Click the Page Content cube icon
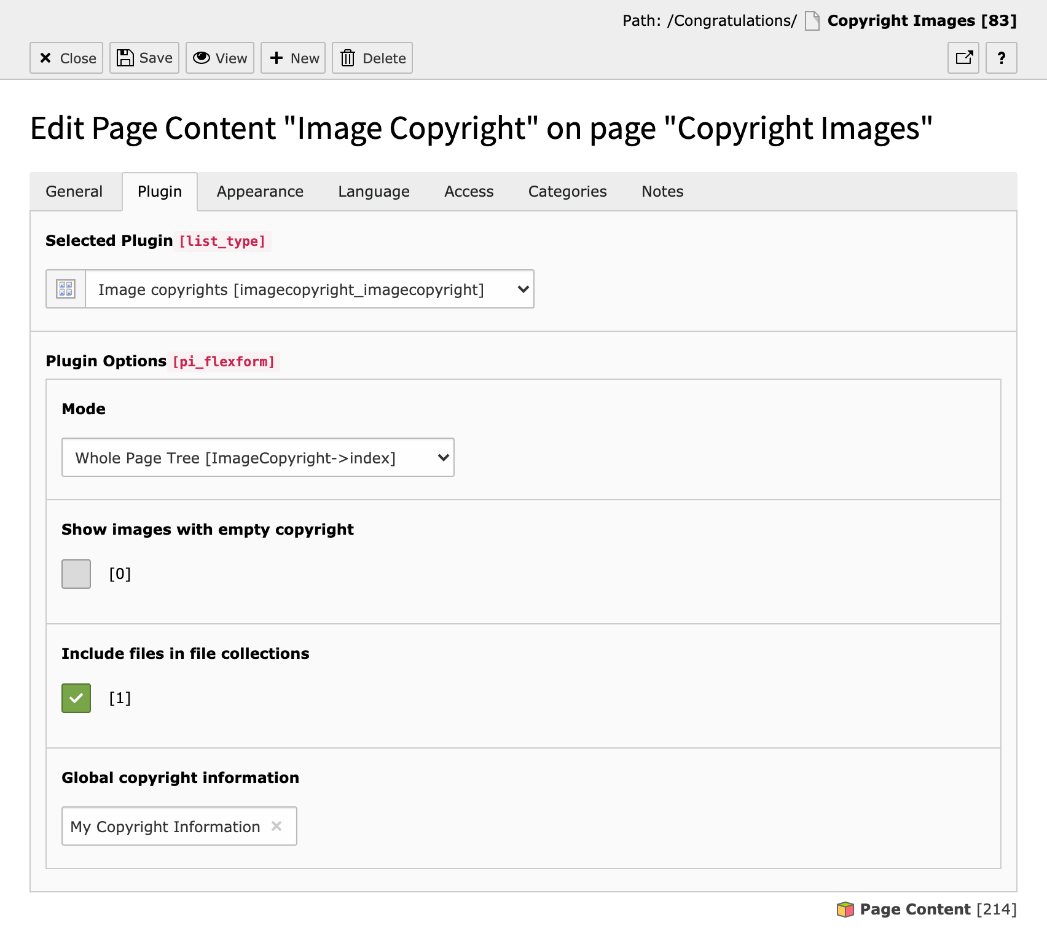The height and width of the screenshot is (944, 1047). coord(845,910)
